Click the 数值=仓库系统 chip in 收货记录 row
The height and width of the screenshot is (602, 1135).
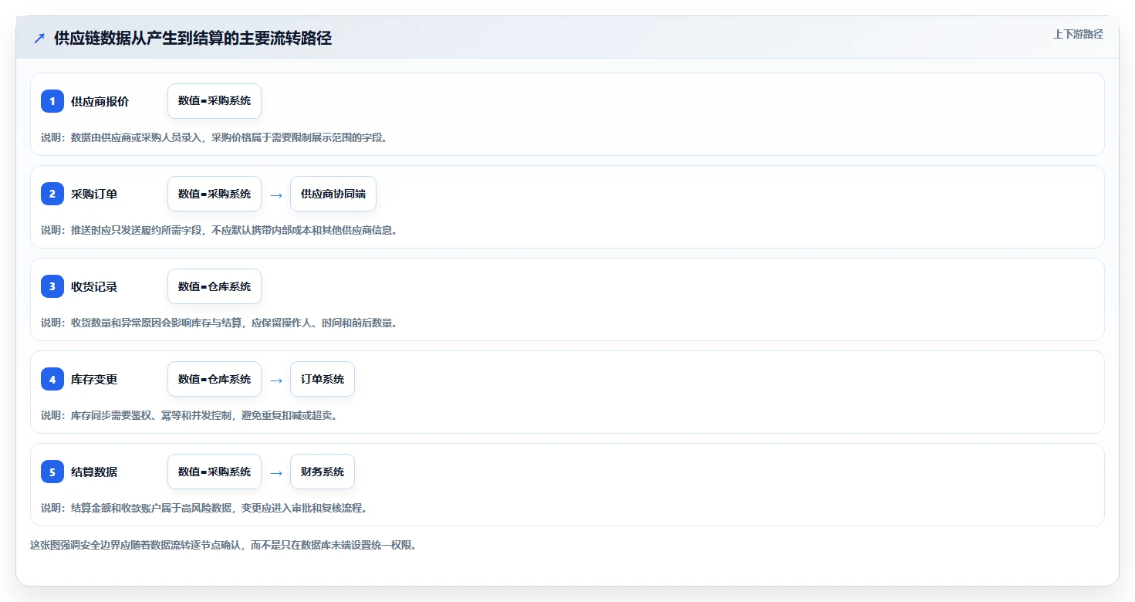click(x=215, y=286)
